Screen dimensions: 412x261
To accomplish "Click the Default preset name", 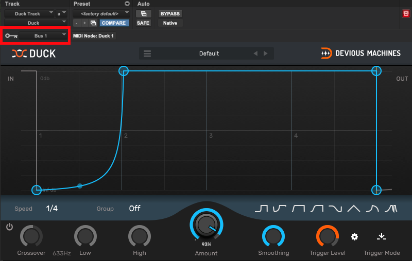I will (209, 53).
